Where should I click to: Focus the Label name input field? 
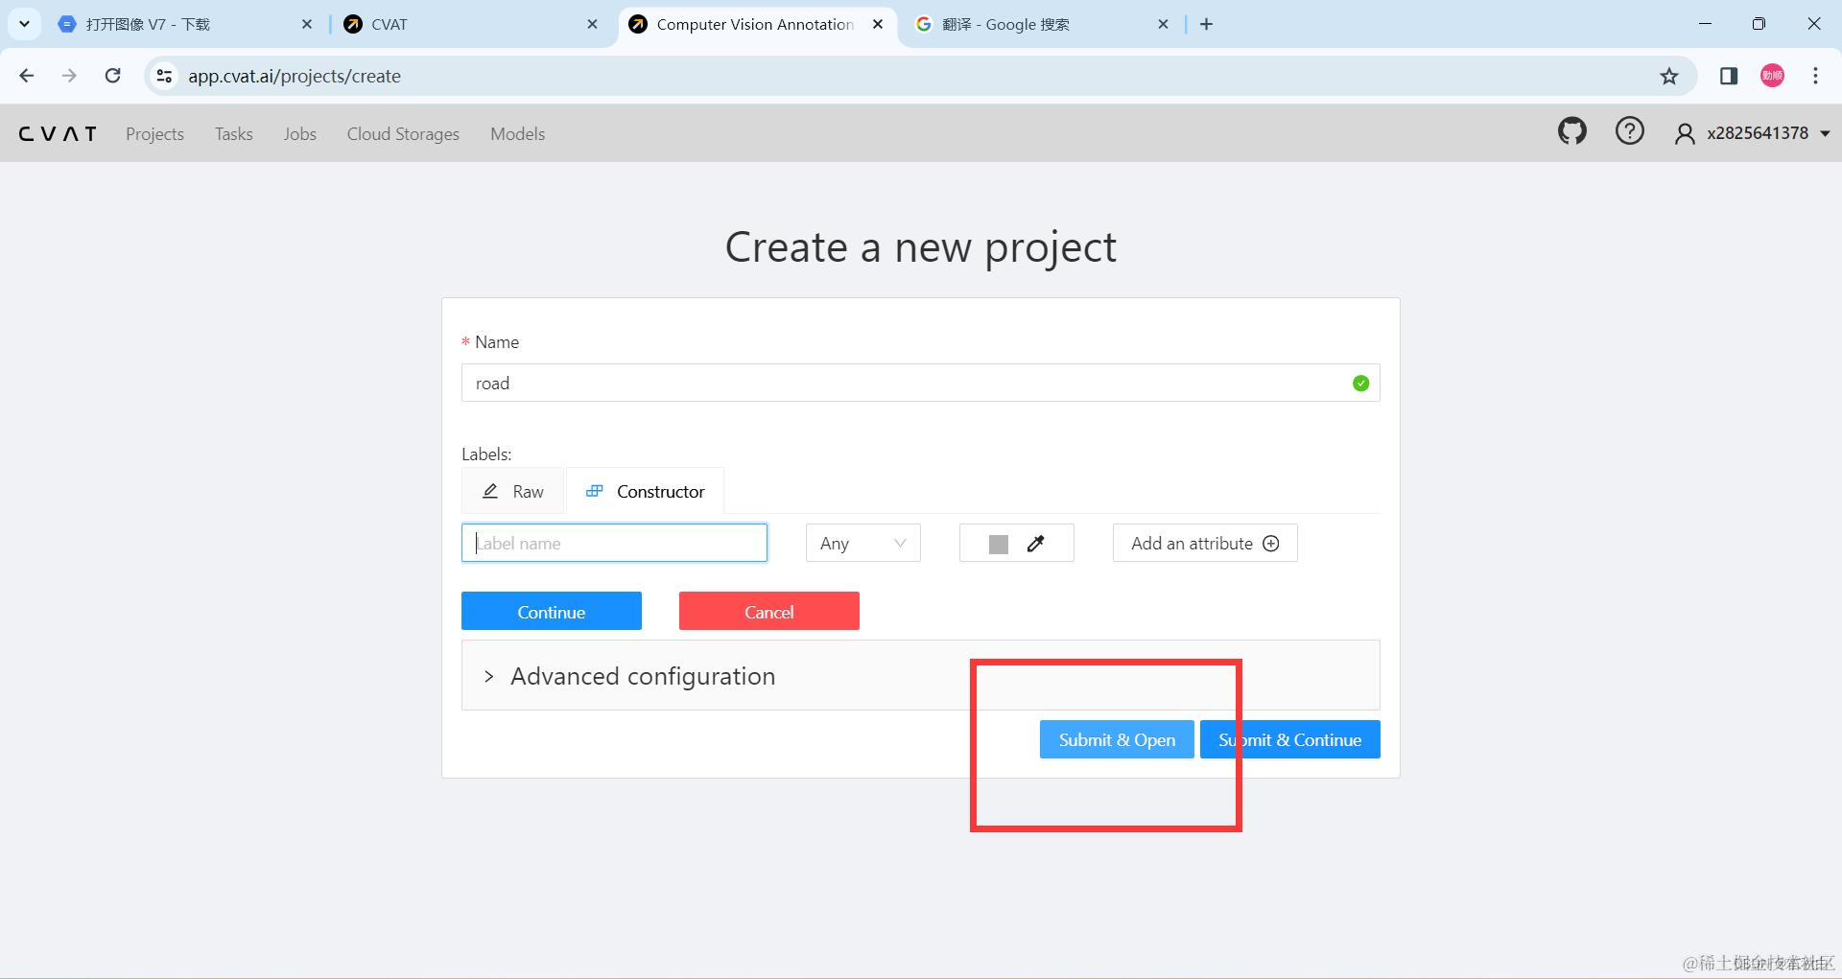pyautogui.click(x=614, y=543)
